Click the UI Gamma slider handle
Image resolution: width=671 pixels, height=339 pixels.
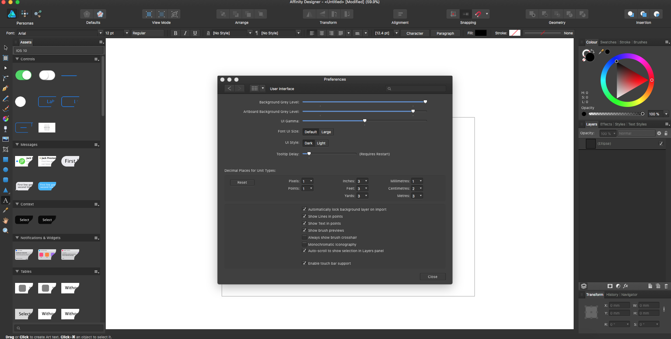pyautogui.click(x=365, y=121)
